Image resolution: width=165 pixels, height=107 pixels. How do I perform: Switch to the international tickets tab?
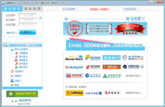point(32,9)
